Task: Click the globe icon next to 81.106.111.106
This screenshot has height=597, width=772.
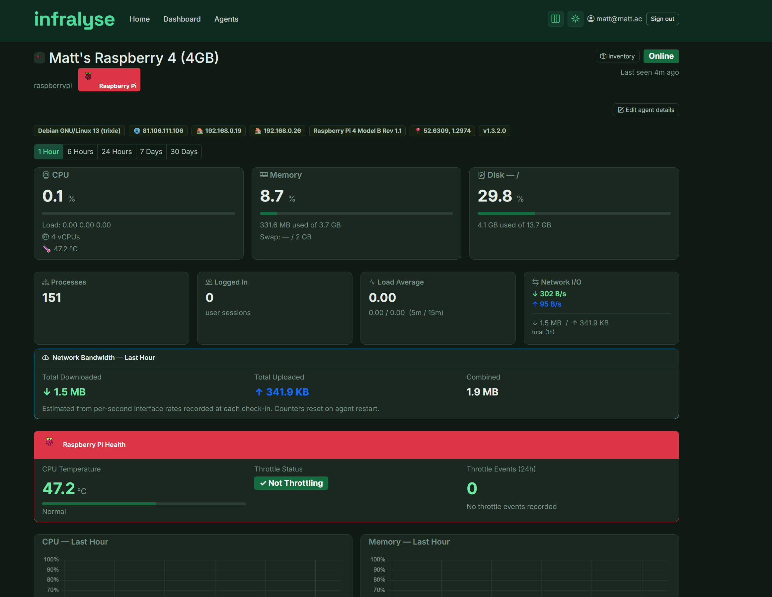Action: (x=137, y=131)
